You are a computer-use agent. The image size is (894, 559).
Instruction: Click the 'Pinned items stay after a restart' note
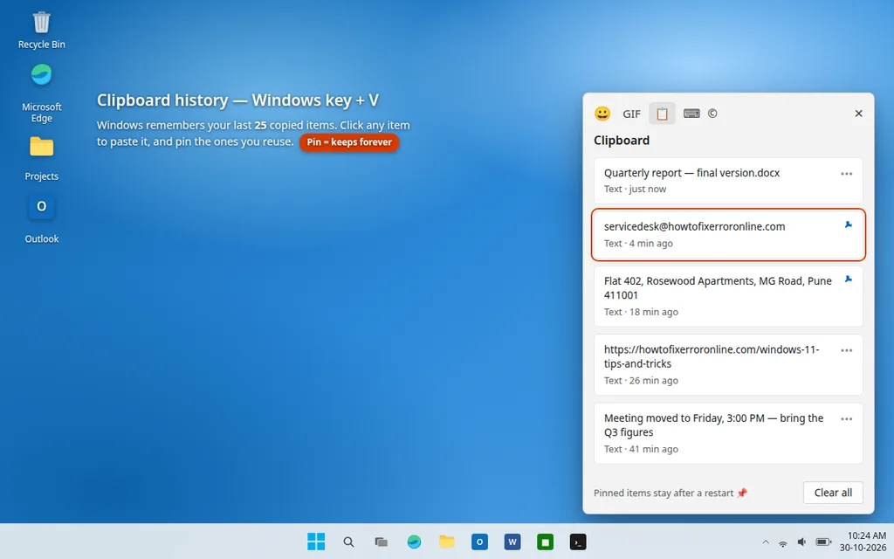(670, 493)
